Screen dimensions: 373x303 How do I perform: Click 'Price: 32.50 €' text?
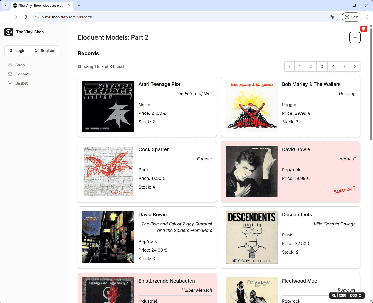coord(296,243)
